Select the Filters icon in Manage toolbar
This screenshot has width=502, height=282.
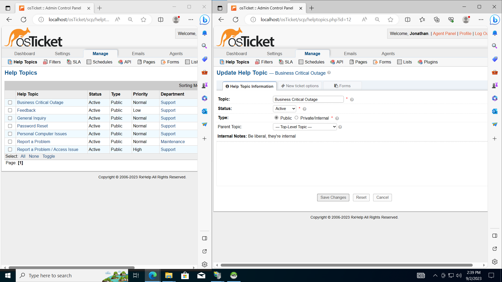258,62
